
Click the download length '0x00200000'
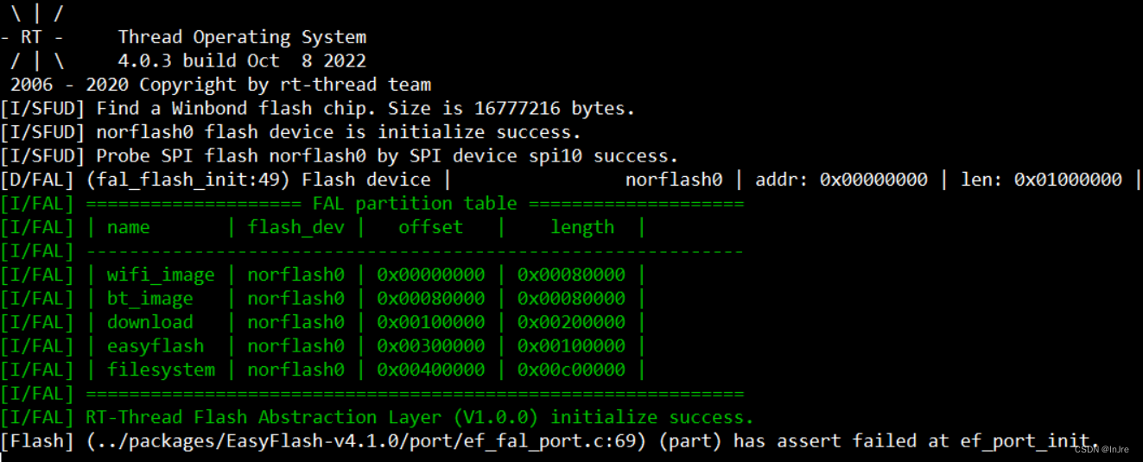[571, 322]
